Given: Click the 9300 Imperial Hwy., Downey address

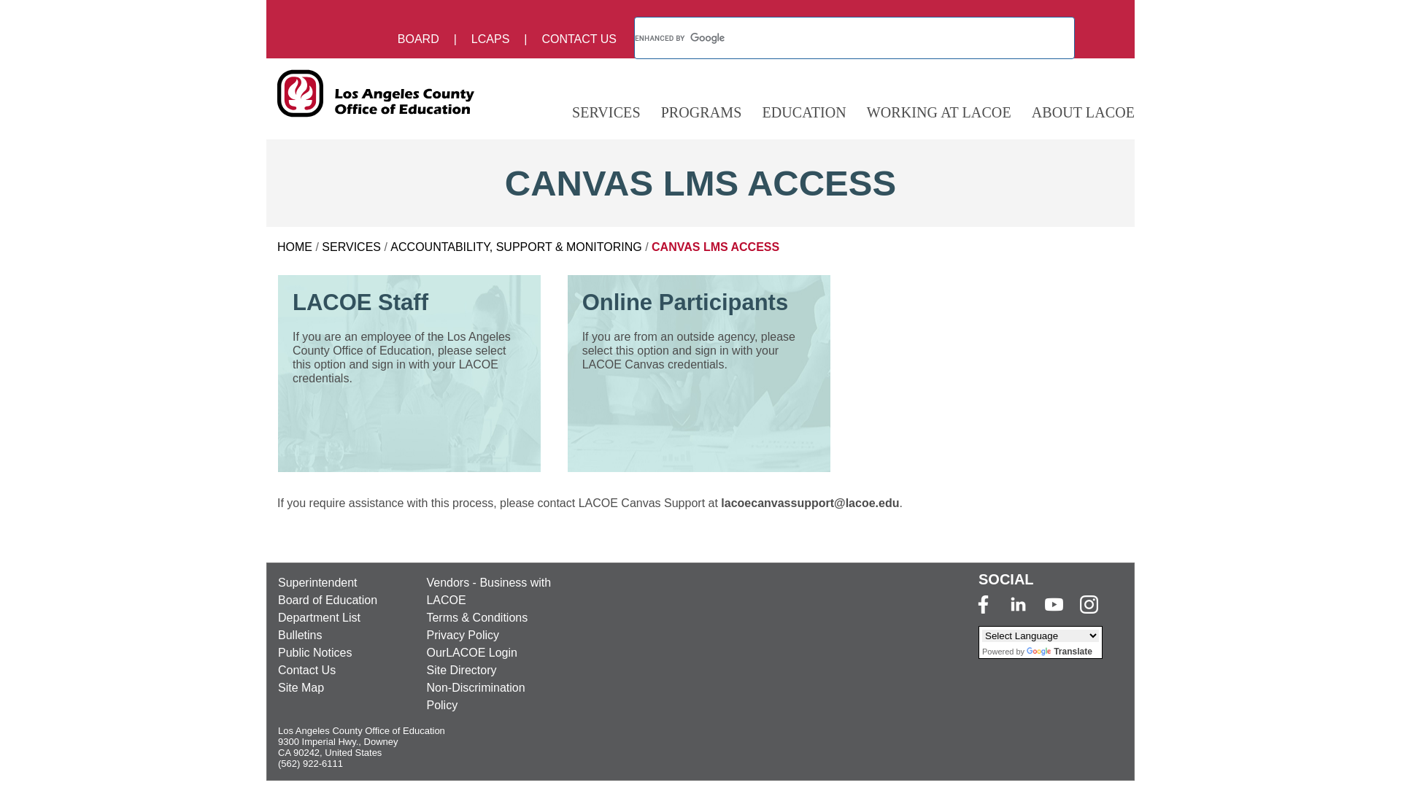Looking at the screenshot, I should pyautogui.click(x=338, y=741).
